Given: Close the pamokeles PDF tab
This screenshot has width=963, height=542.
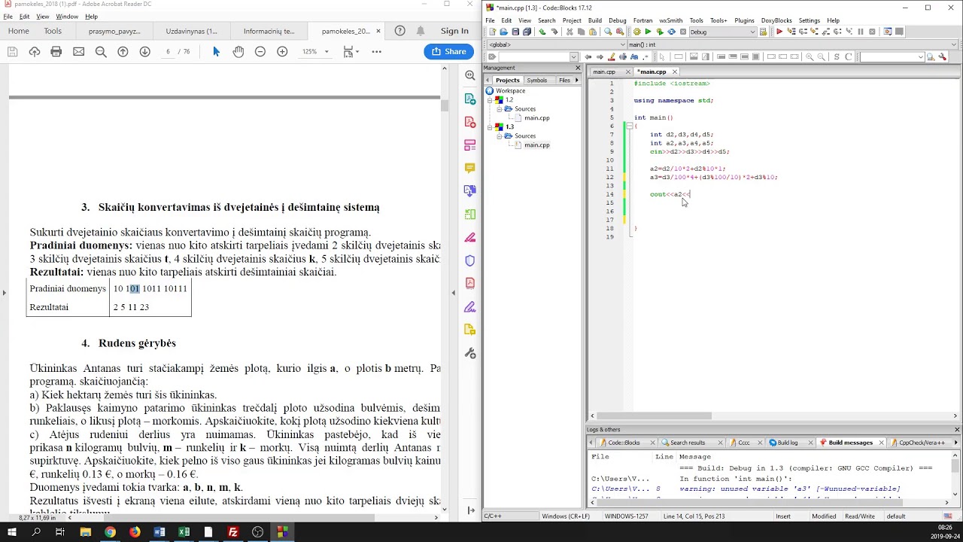Looking at the screenshot, I should tap(378, 31).
